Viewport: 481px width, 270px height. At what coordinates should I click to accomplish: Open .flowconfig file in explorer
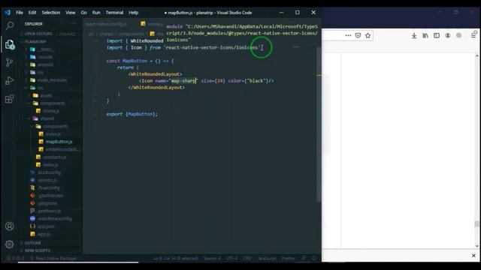(x=49, y=188)
